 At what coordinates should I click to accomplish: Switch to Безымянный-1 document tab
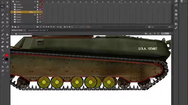(37, 30)
